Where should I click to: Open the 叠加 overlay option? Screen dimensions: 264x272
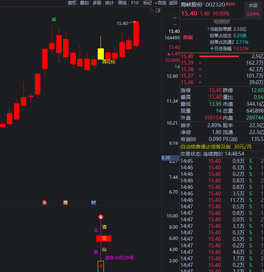coord(84,3)
